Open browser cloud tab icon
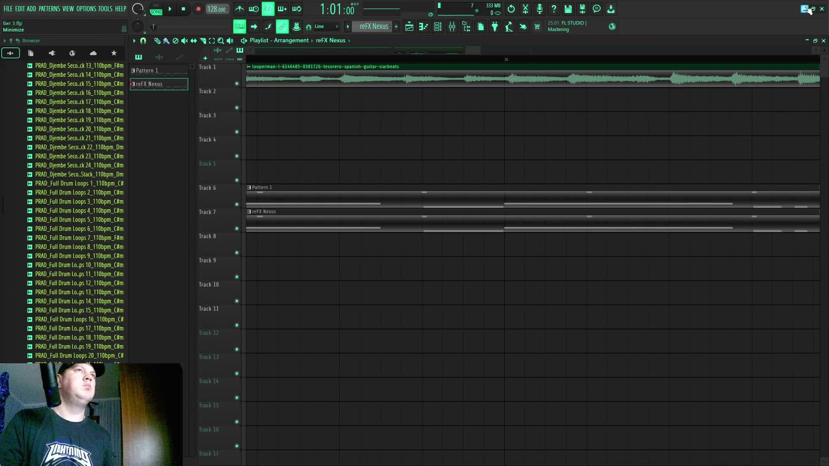 (93, 53)
